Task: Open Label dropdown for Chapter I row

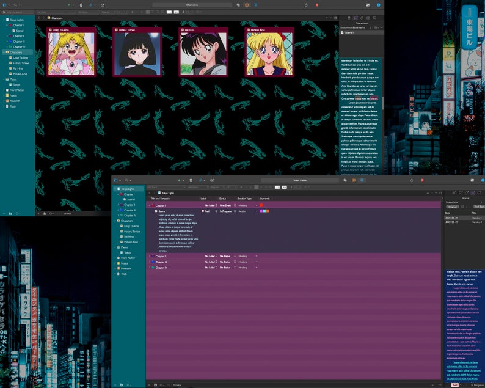Action: coord(211,205)
